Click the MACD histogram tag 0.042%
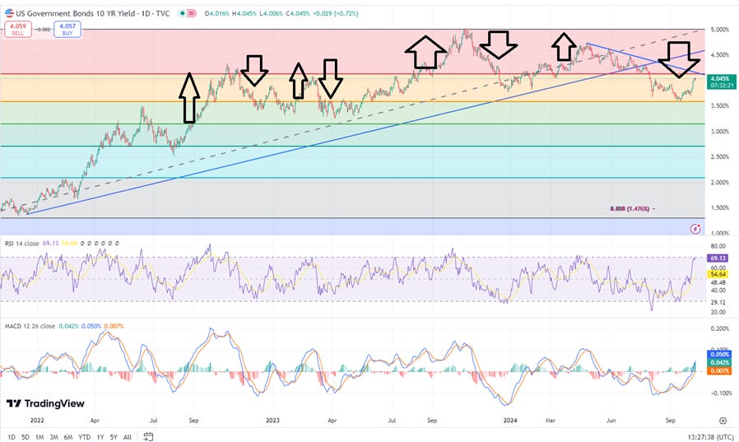 [x=719, y=362]
